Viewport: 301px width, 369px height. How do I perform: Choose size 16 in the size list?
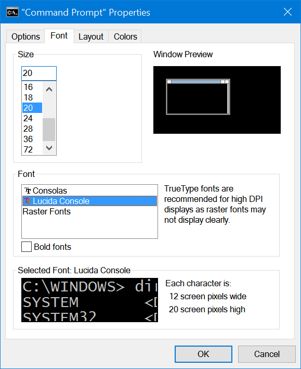32,87
